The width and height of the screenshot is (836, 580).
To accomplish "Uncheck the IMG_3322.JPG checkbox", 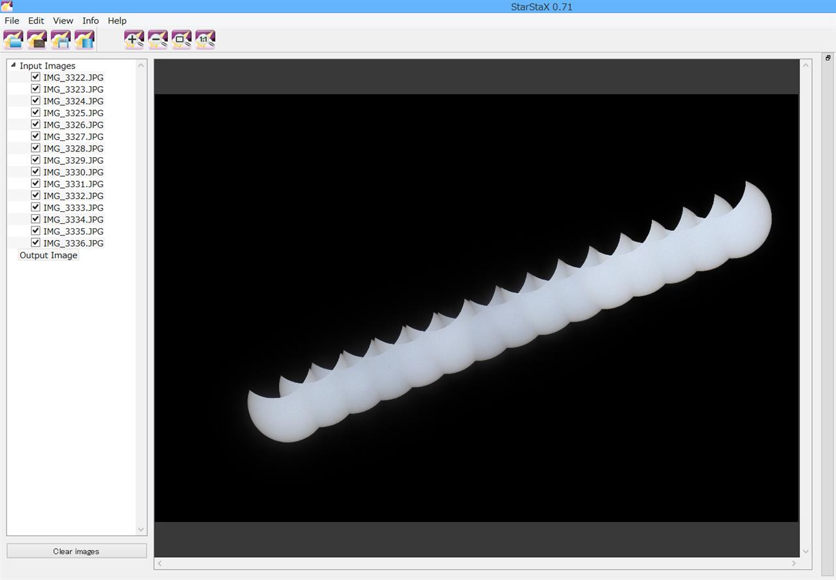I will click(35, 77).
